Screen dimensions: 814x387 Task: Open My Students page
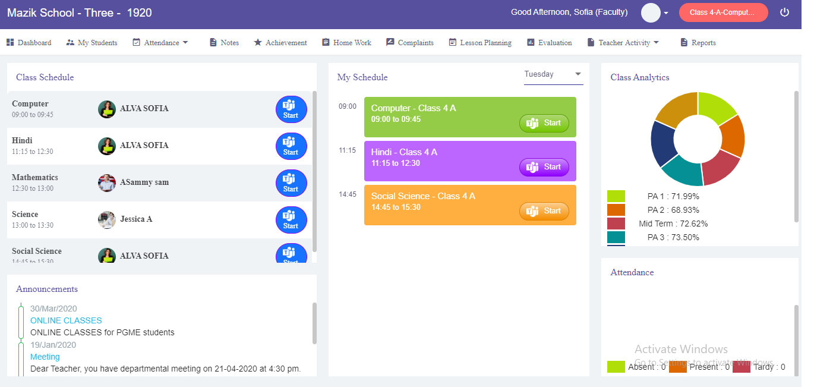point(92,42)
